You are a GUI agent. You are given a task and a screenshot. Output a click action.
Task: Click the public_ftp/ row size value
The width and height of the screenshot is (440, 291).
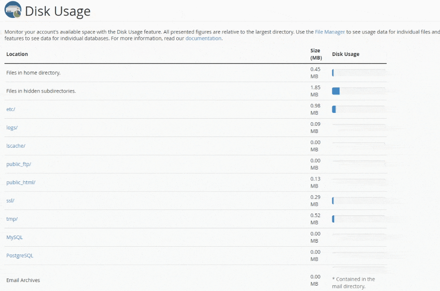tap(315, 164)
